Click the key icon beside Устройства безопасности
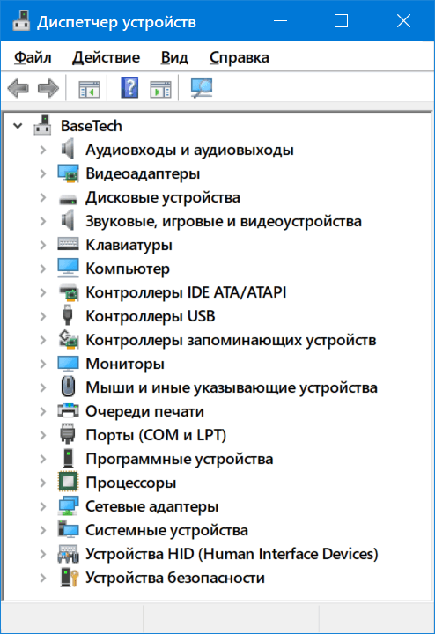 coord(69,577)
